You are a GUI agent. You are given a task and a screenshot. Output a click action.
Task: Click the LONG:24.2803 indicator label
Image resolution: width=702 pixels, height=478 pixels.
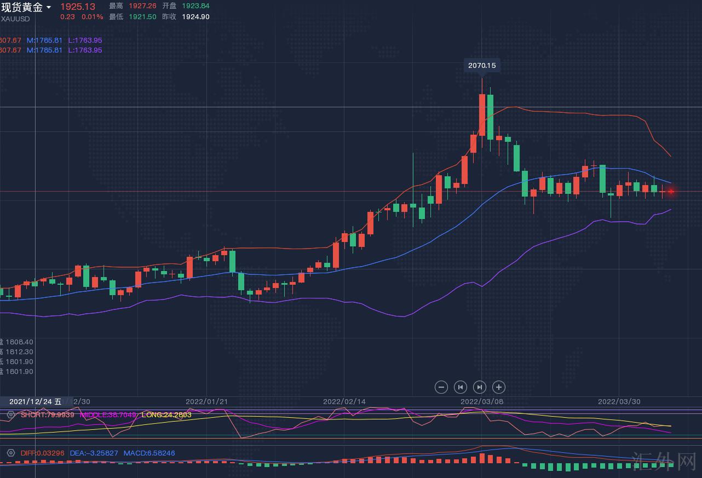click(166, 414)
